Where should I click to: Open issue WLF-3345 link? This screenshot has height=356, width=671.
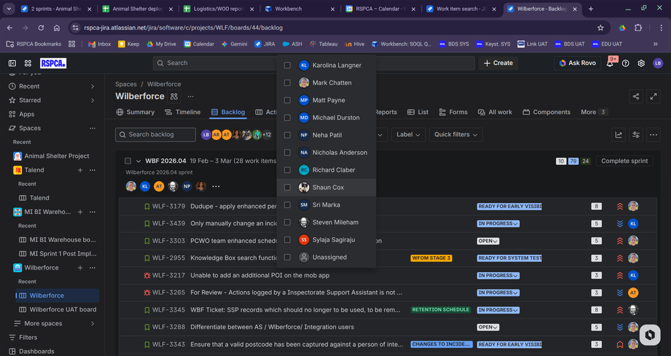(169, 310)
